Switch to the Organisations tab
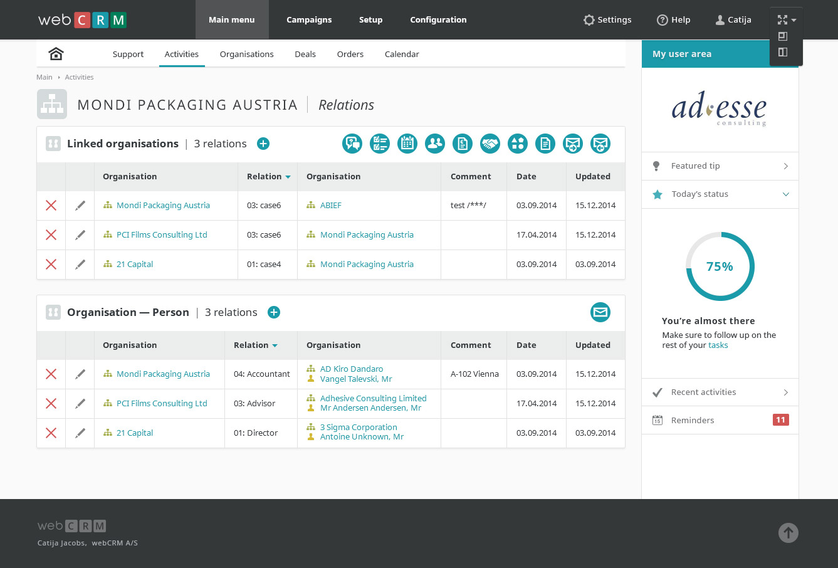This screenshot has height=568, width=838. point(246,54)
